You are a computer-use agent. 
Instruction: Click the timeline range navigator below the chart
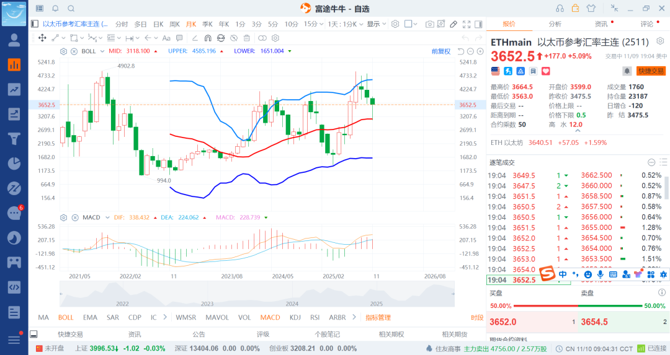(257, 294)
